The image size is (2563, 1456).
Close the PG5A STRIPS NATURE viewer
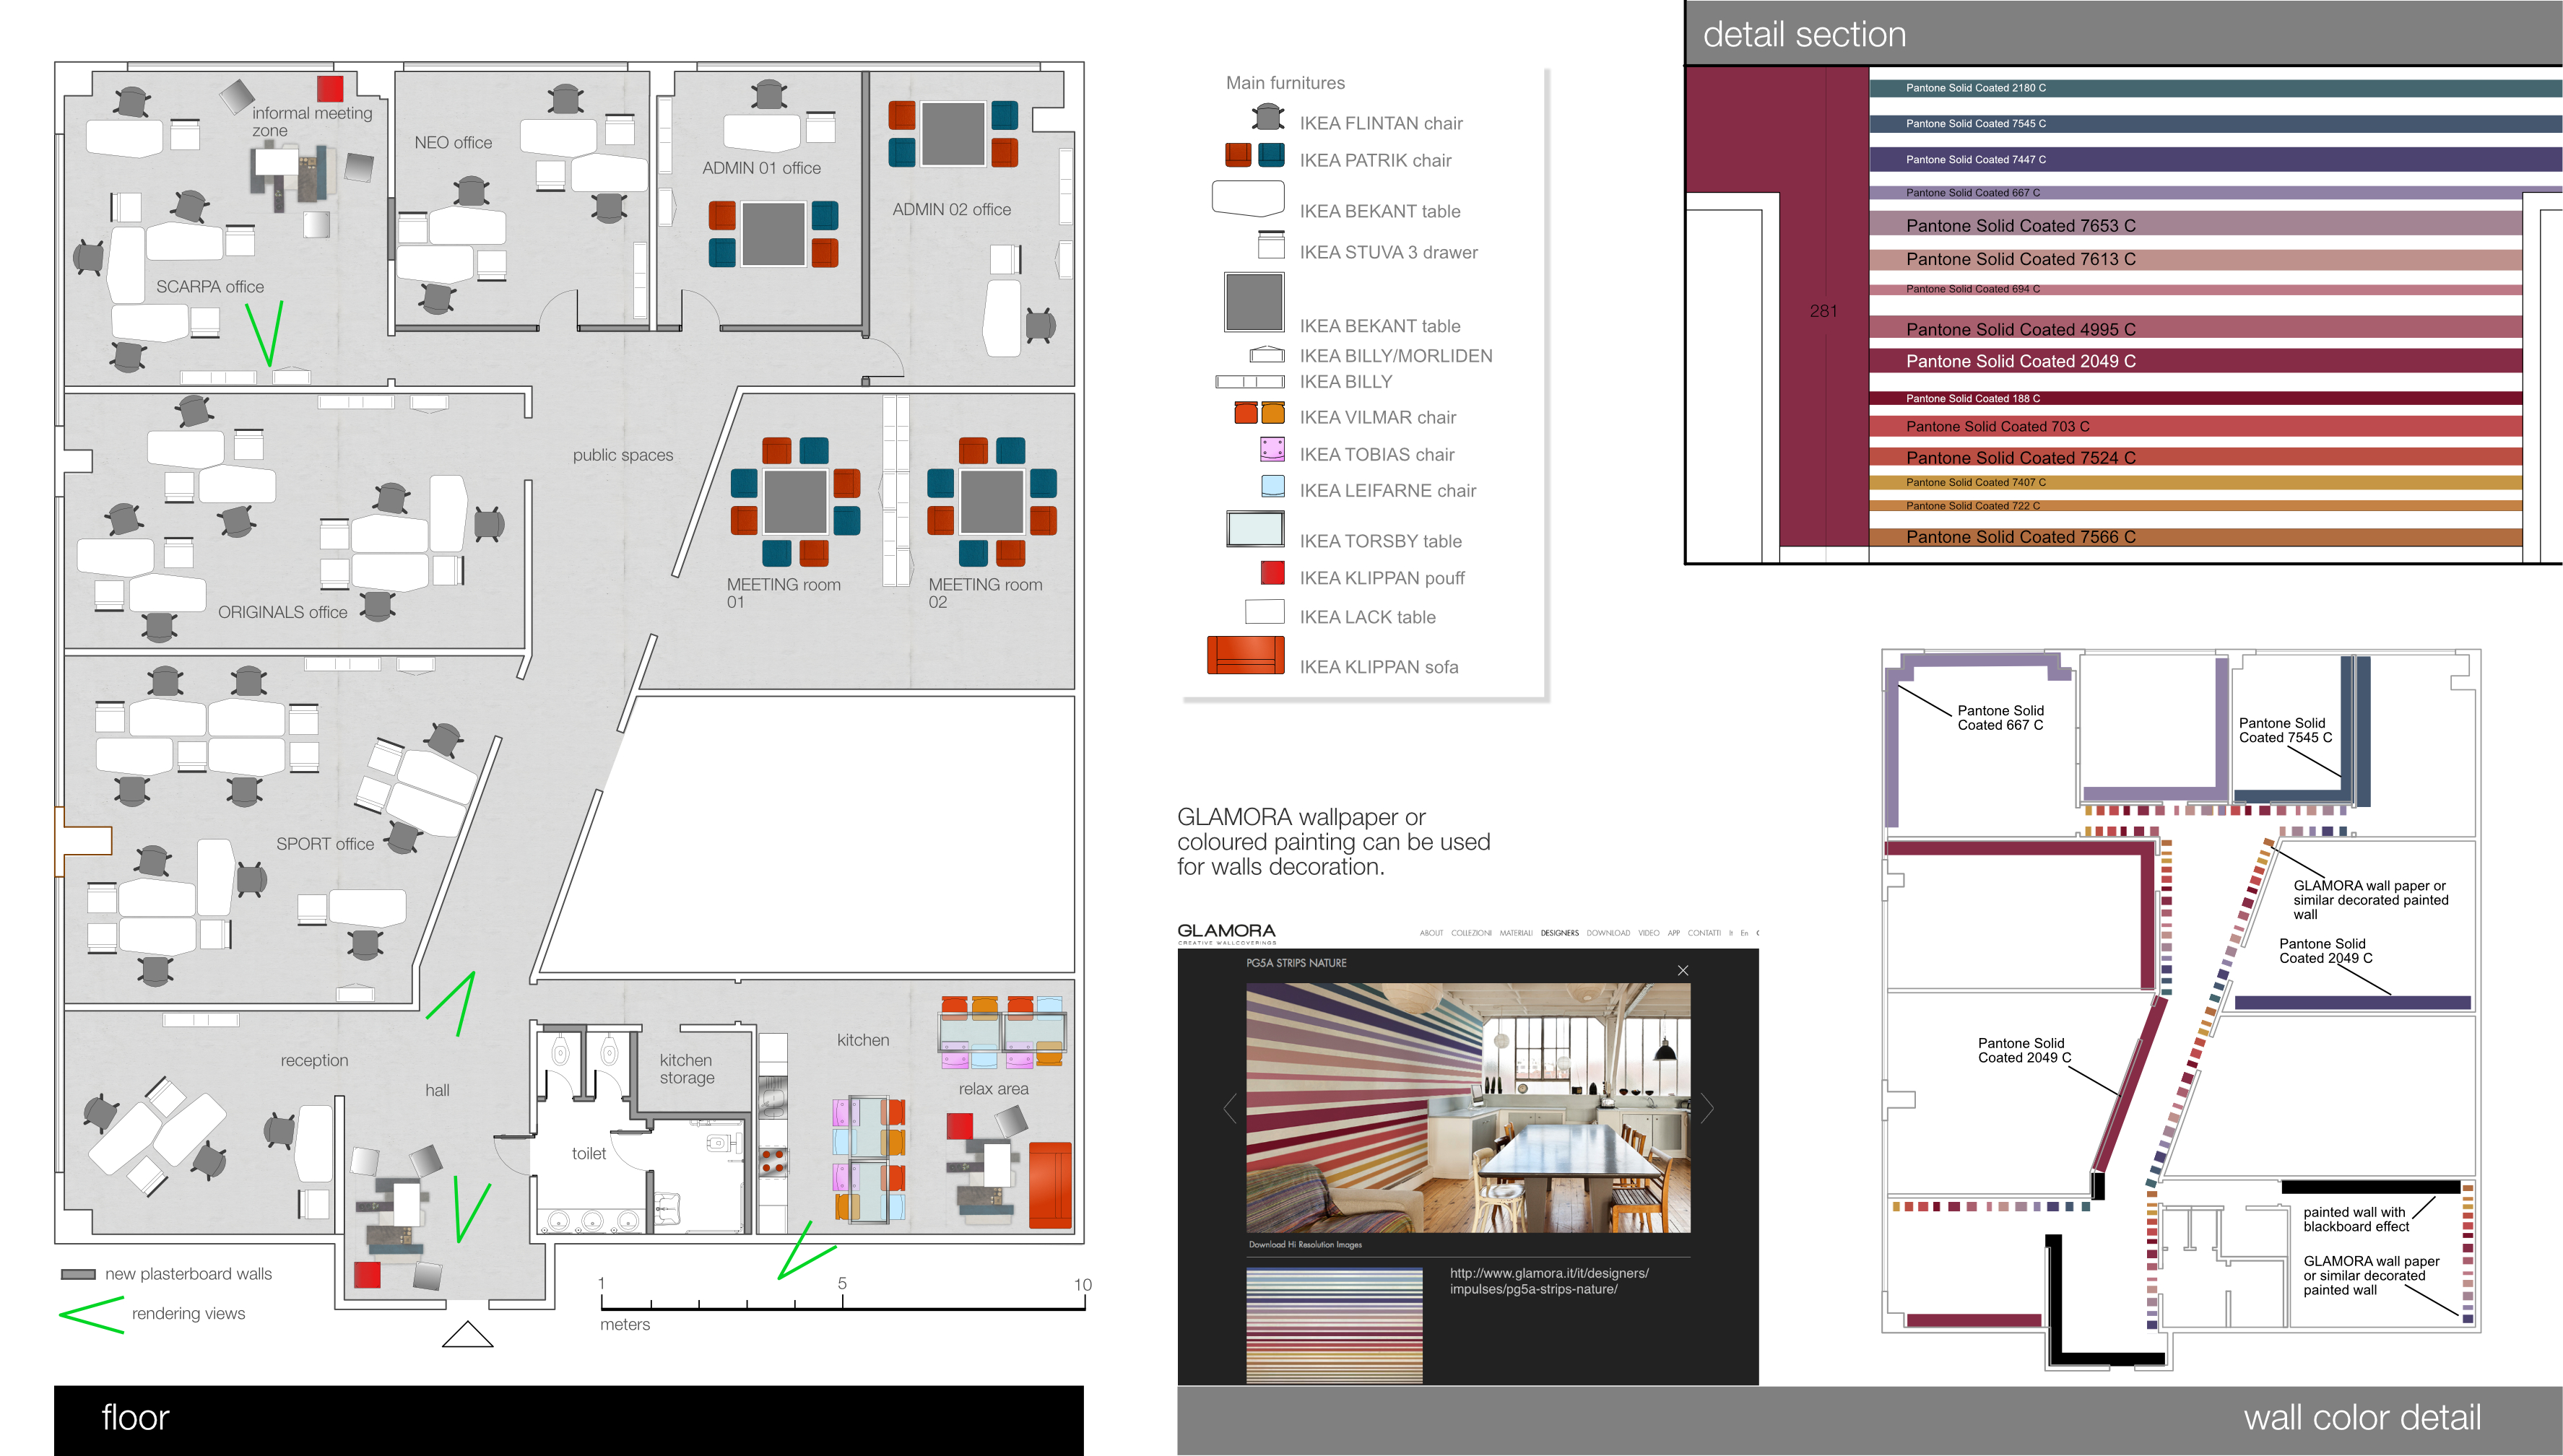[1683, 970]
